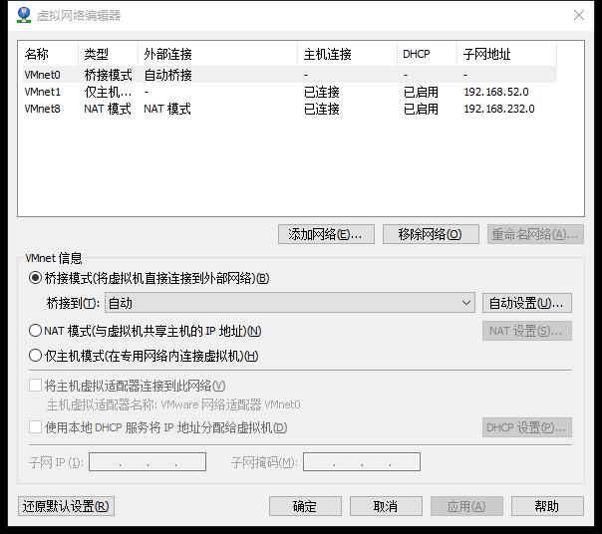Click 自动桥接 cell in VMnet0 row

pos(167,75)
